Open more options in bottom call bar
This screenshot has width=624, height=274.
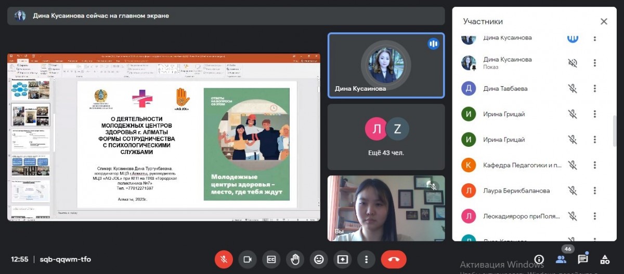367,259
